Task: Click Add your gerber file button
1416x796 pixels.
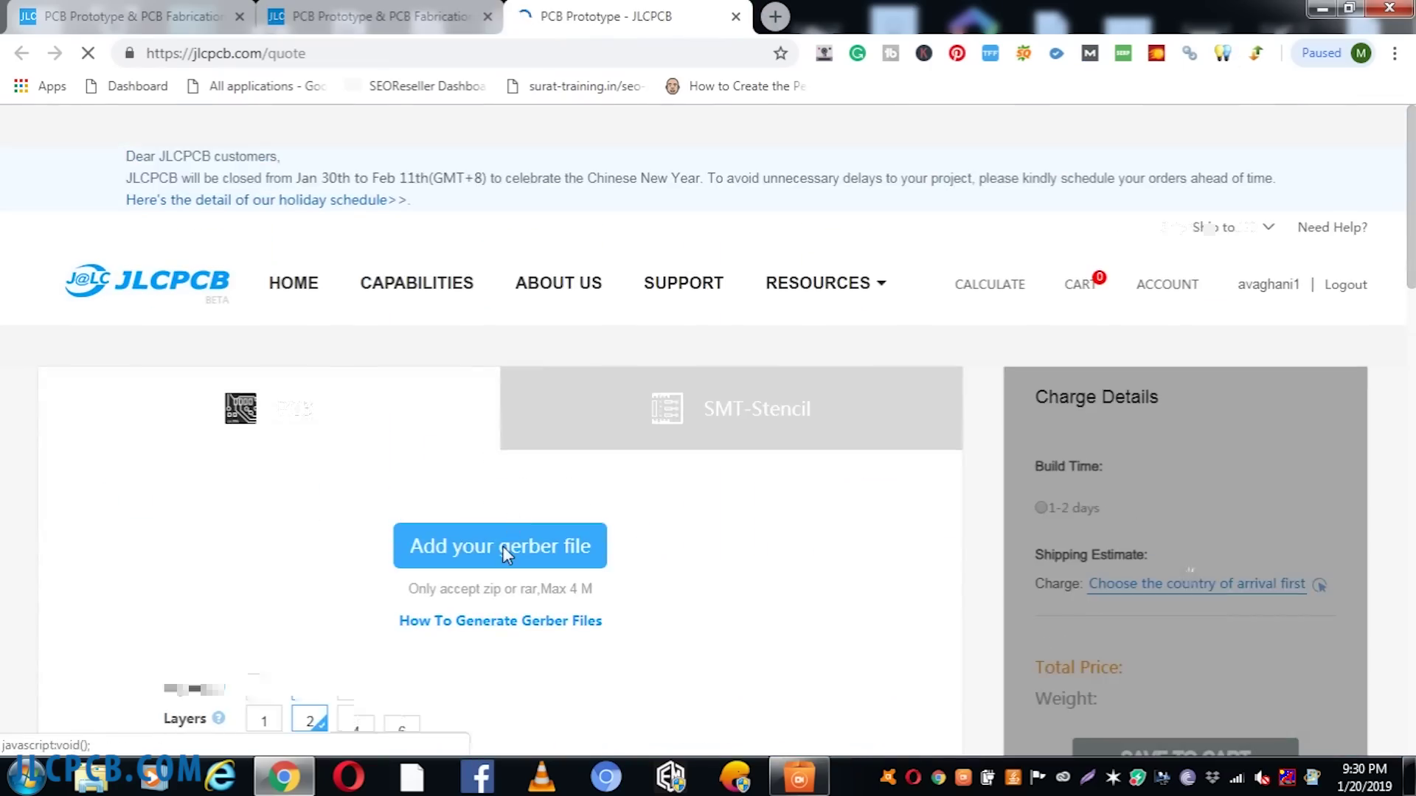Action: (x=500, y=545)
